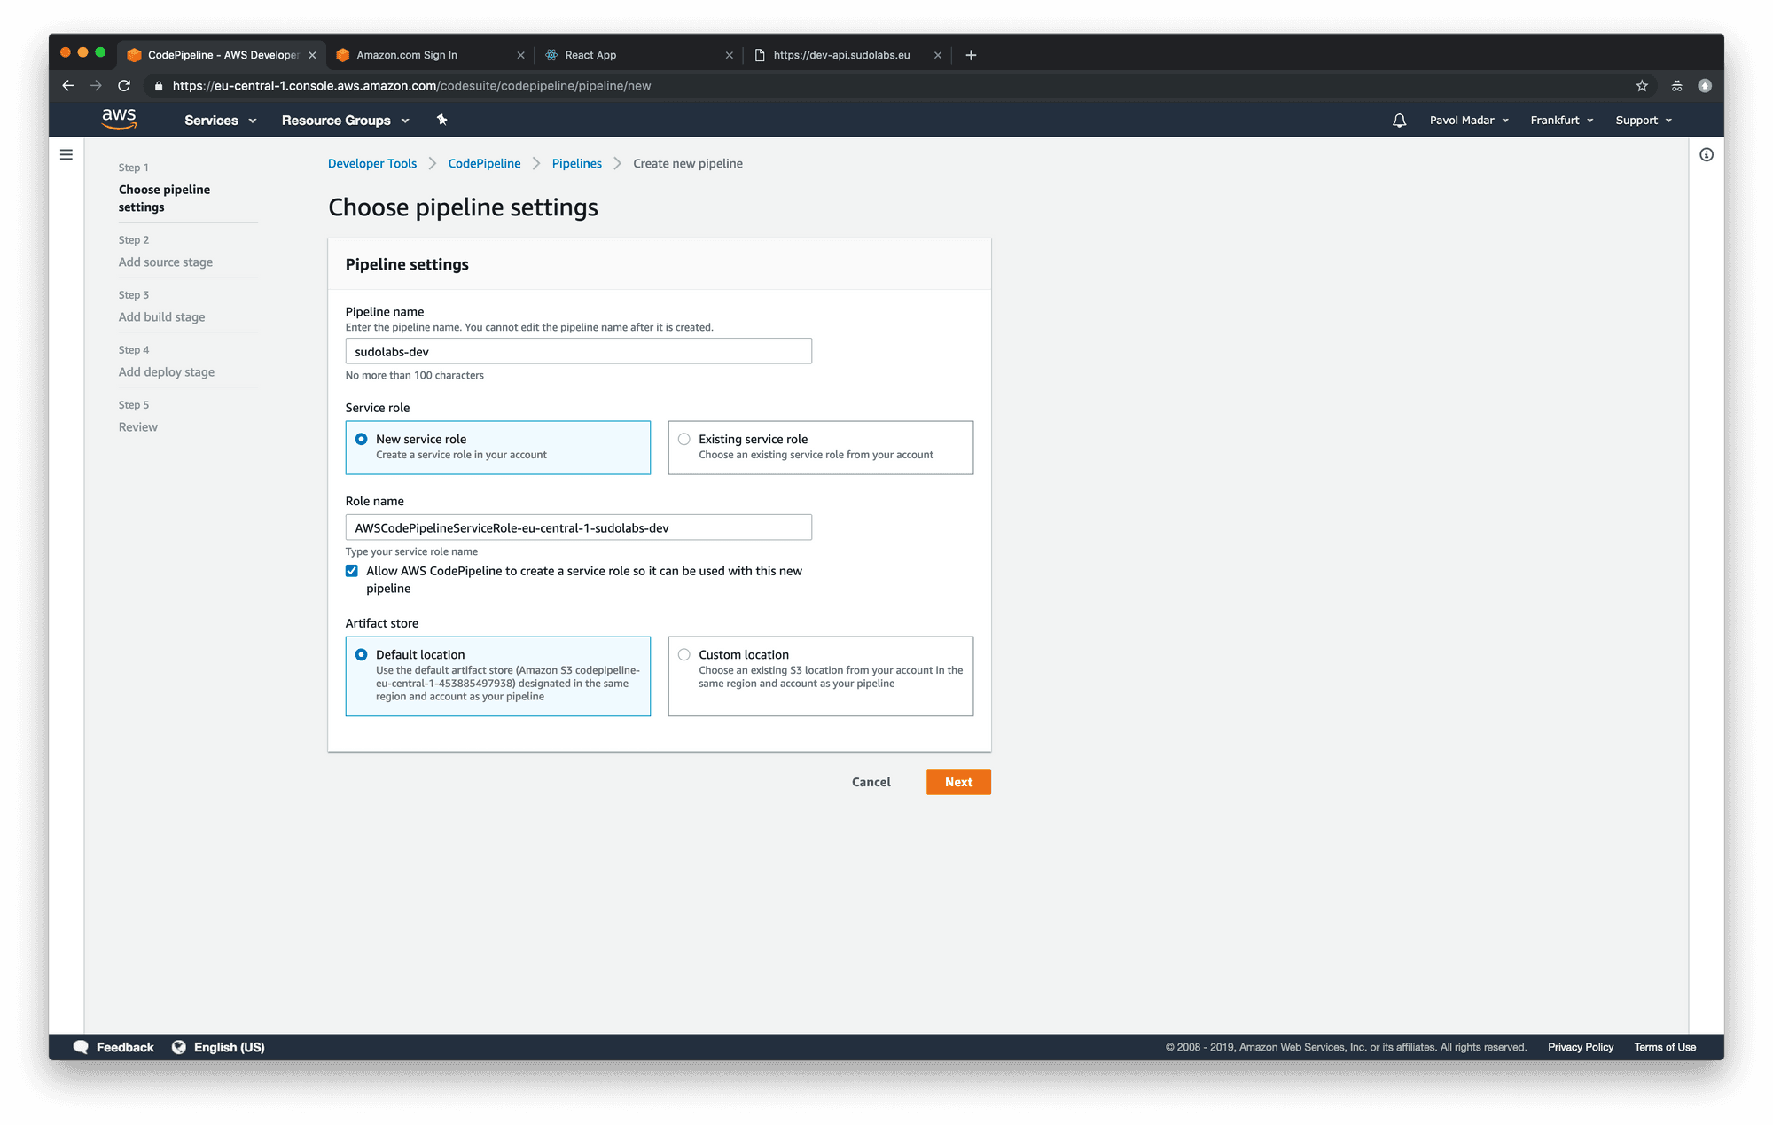The image size is (1773, 1125).
Task: Close the Amazon.com Sign In tab
Action: (x=520, y=55)
